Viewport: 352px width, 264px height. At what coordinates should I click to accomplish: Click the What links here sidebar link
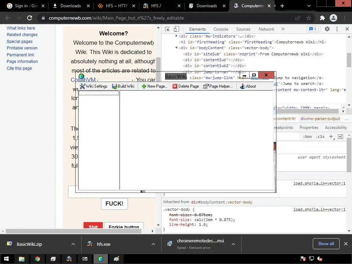pyautogui.click(x=21, y=28)
